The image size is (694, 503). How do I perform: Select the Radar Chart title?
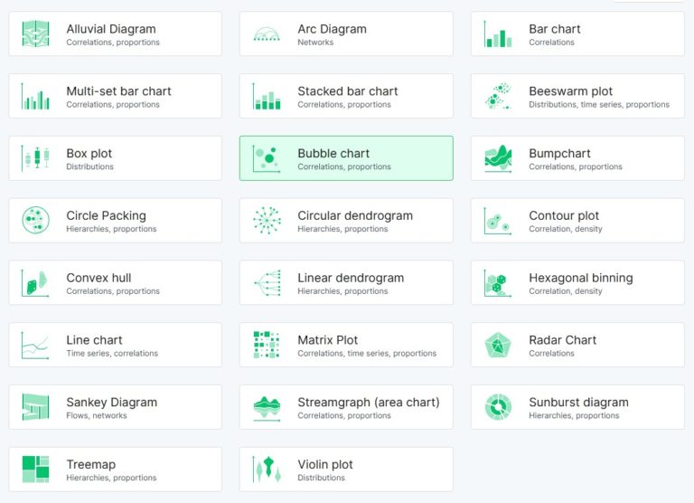[563, 340]
